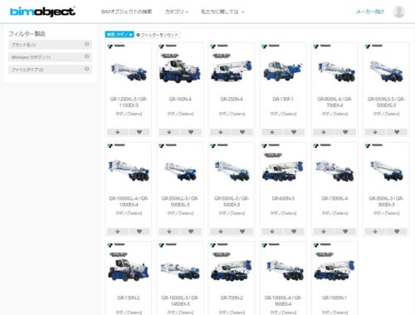Open the manufacturers link in the header

[369, 12]
